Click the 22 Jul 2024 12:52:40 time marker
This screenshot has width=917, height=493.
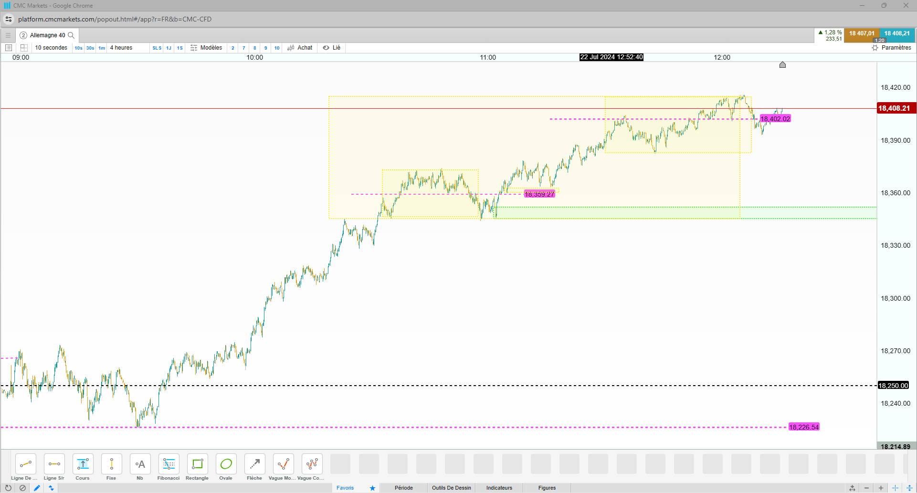(611, 57)
